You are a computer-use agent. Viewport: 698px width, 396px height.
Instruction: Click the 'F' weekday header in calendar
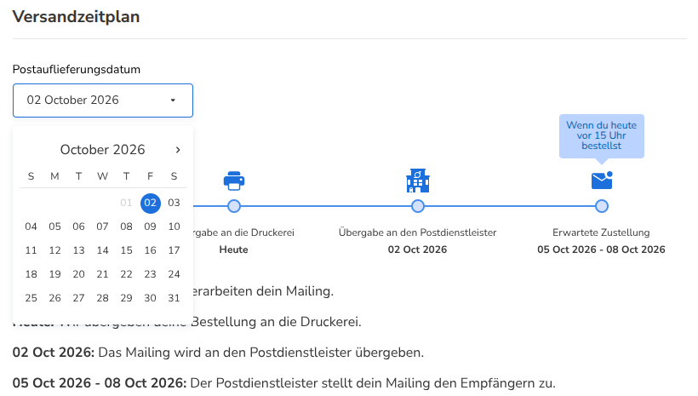pyautogui.click(x=150, y=176)
